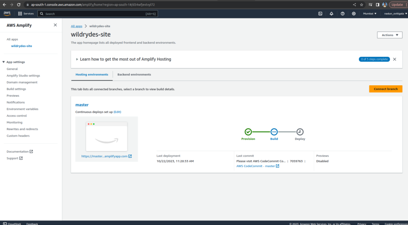The height and width of the screenshot is (225, 408).
Task: Switch to Hosting environments tab
Action: pos(92,74)
